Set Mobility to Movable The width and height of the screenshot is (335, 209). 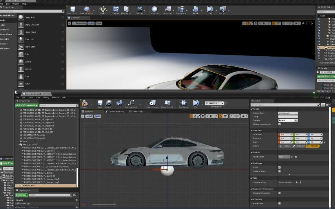pos(313,146)
